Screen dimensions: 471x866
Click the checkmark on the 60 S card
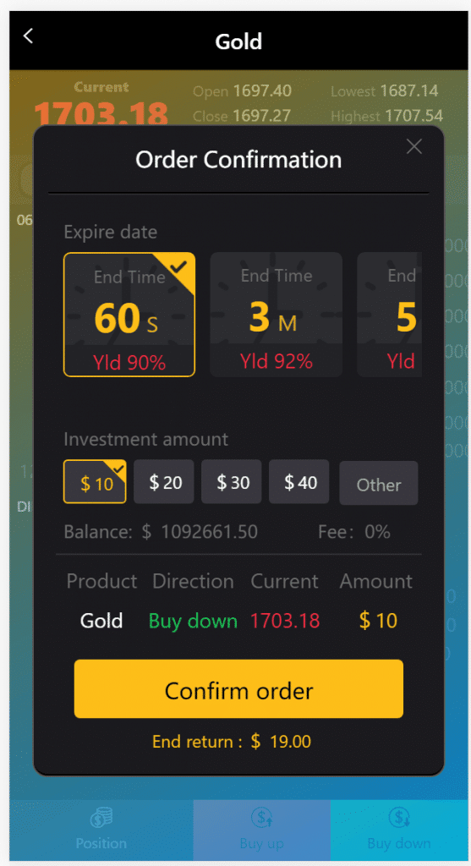[179, 266]
